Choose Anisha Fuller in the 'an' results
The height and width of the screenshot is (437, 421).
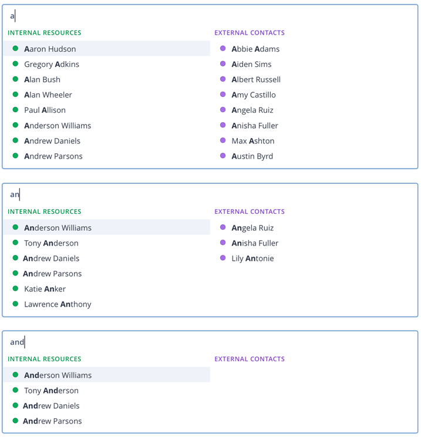[x=314, y=243]
